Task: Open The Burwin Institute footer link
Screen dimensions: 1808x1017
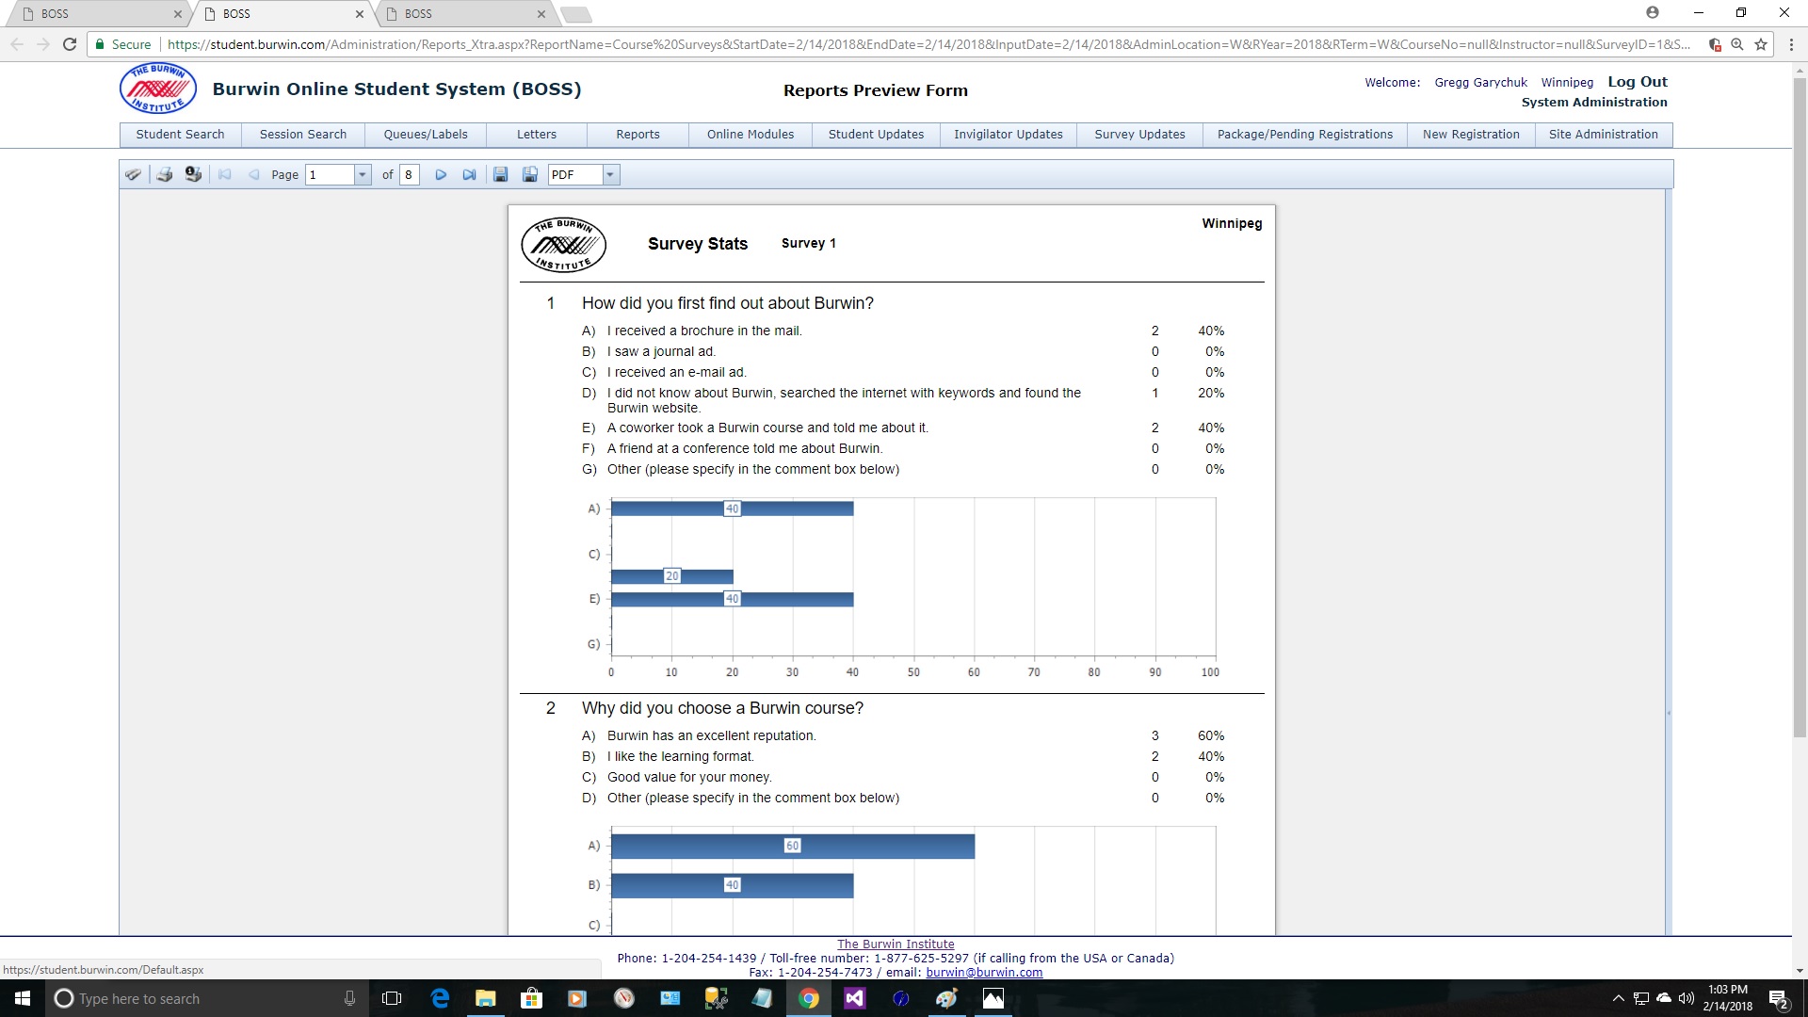Action: coord(896,944)
